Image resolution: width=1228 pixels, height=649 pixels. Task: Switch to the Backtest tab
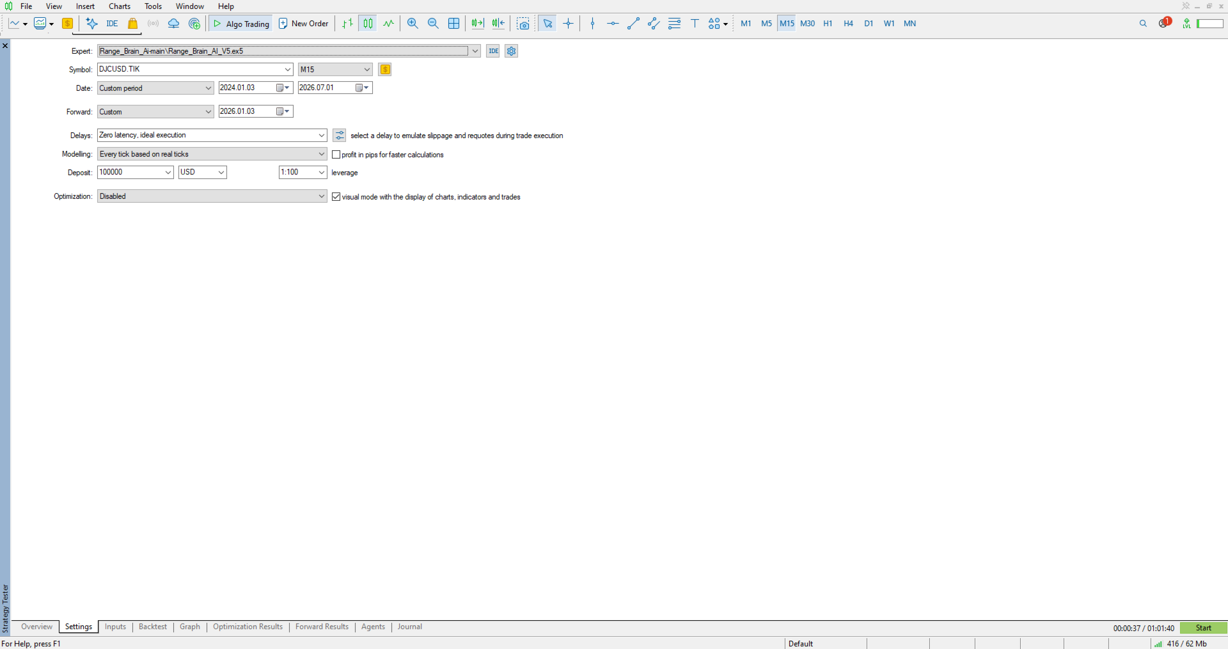click(153, 627)
